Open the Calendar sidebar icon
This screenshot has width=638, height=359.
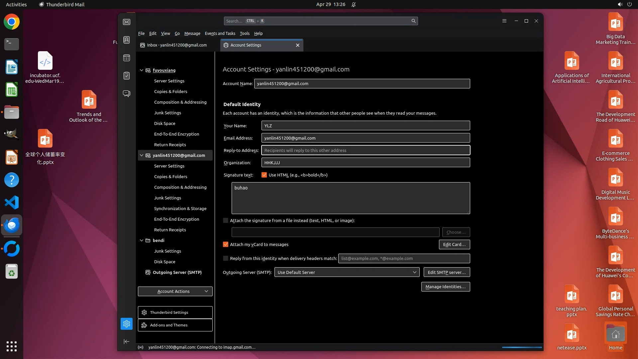(x=127, y=58)
